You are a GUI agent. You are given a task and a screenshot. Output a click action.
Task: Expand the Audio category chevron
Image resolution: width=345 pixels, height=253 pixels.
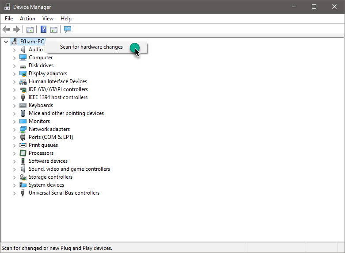click(x=14, y=50)
